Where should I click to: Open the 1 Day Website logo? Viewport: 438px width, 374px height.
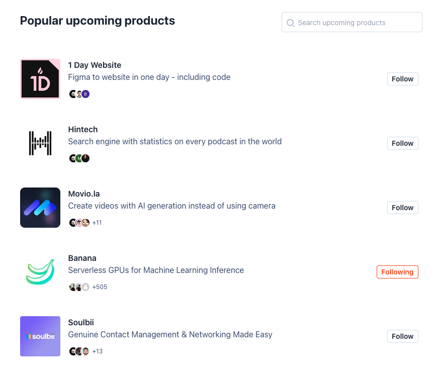[40, 79]
